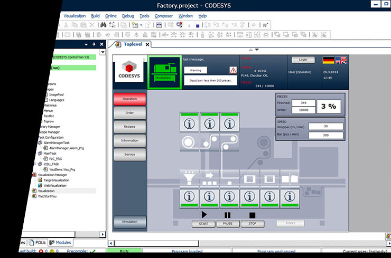The width and height of the screenshot is (391, 258).
Task: Open dropdown arrow next to Build icon
Action: [141, 25]
